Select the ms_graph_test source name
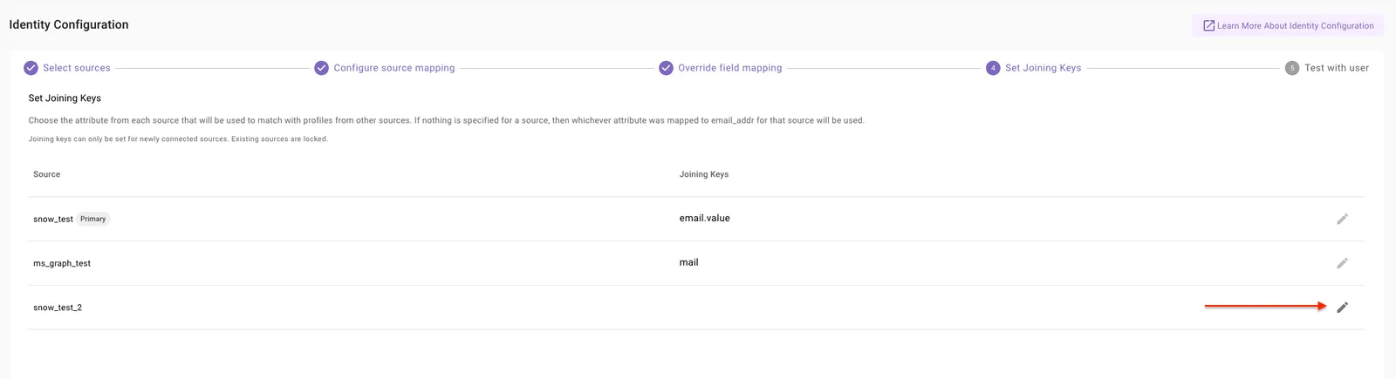1396x379 pixels. (62, 263)
